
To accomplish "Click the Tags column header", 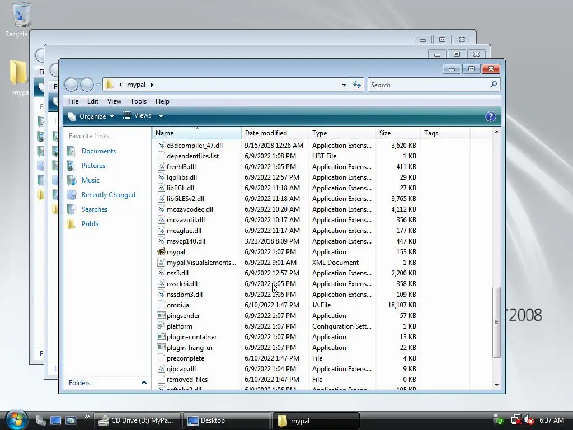I will tap(445, 133).
